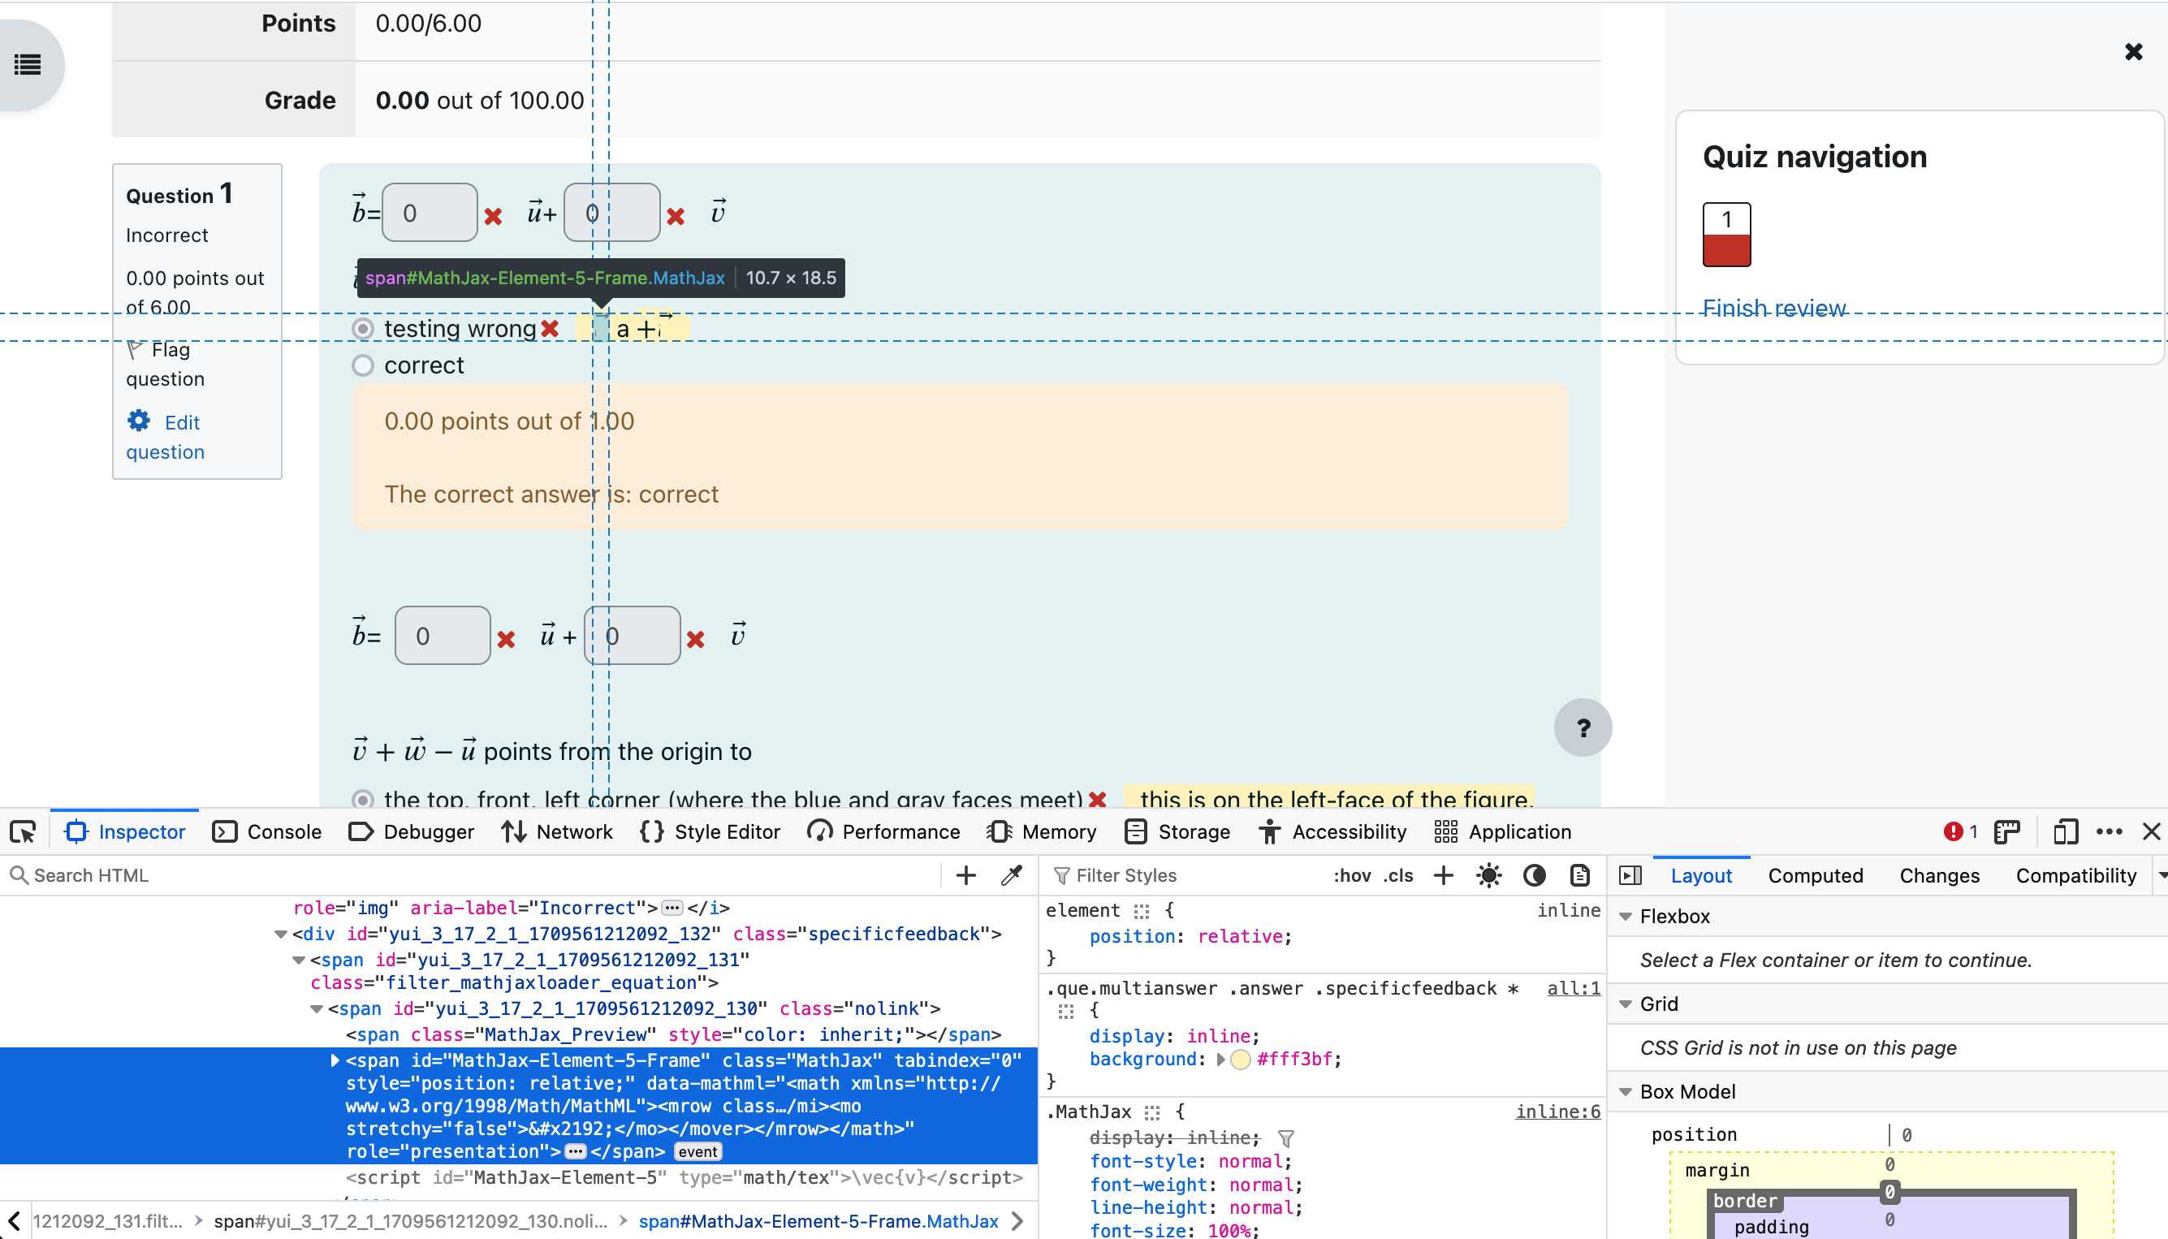
Task: Open the course index drawer icon
Action: point(28,65)
